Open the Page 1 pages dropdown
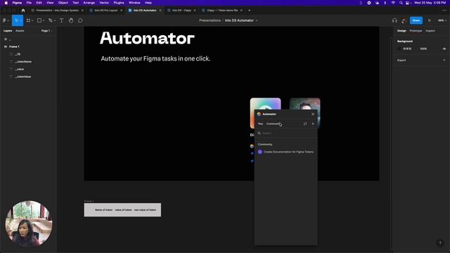The image size is (450, 253). 47,31
